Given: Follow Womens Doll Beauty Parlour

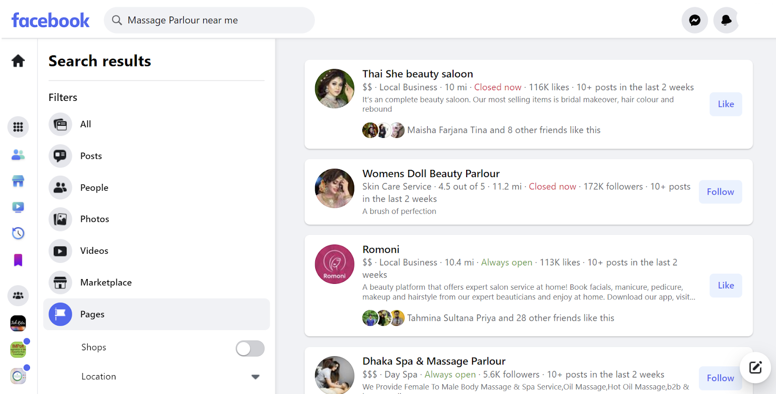Looking at the screenshot, I should coord(720,192).
